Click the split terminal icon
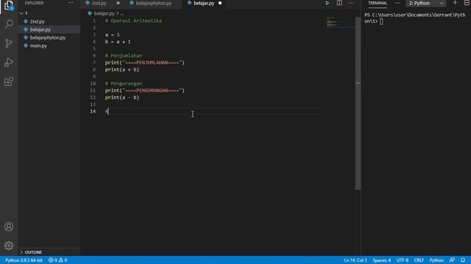 (x=467, y=3)
